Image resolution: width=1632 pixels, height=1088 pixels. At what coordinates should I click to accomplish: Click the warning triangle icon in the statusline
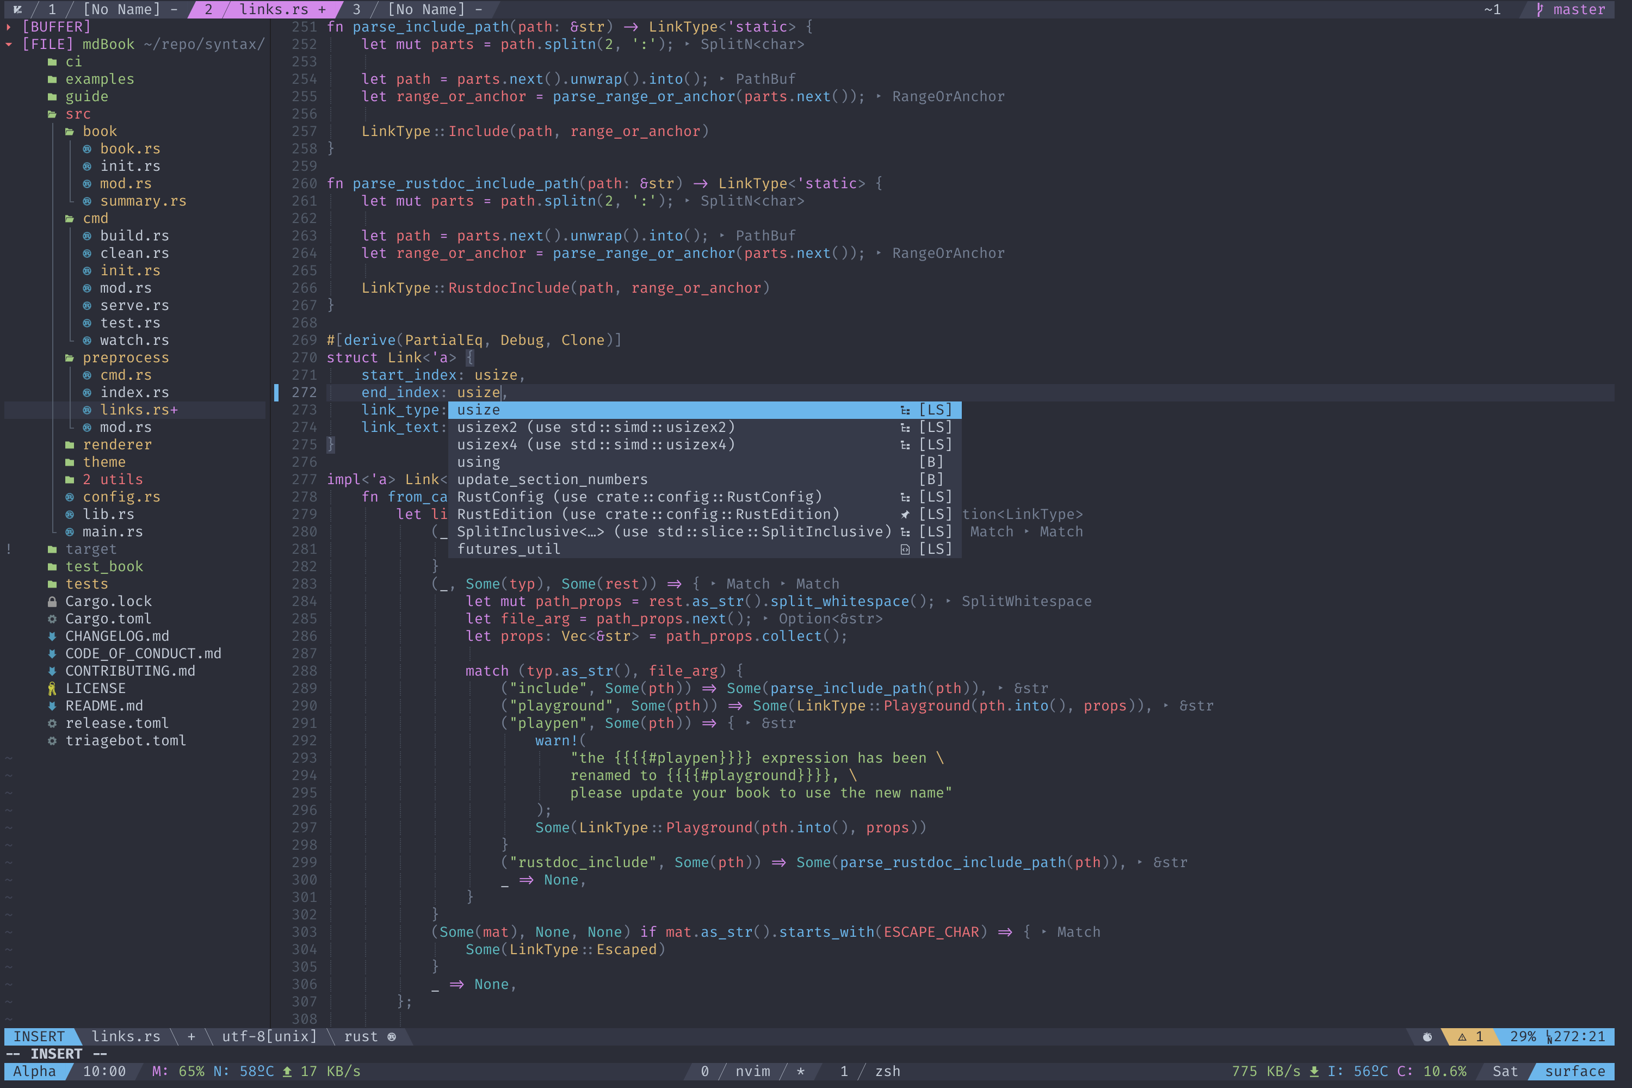coord(1462,1037)
